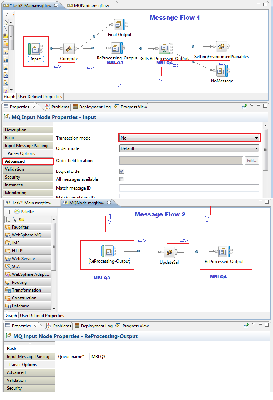Click pin view icon in lower Properties panel
273x400 pixels.
(x=246, y=326)
